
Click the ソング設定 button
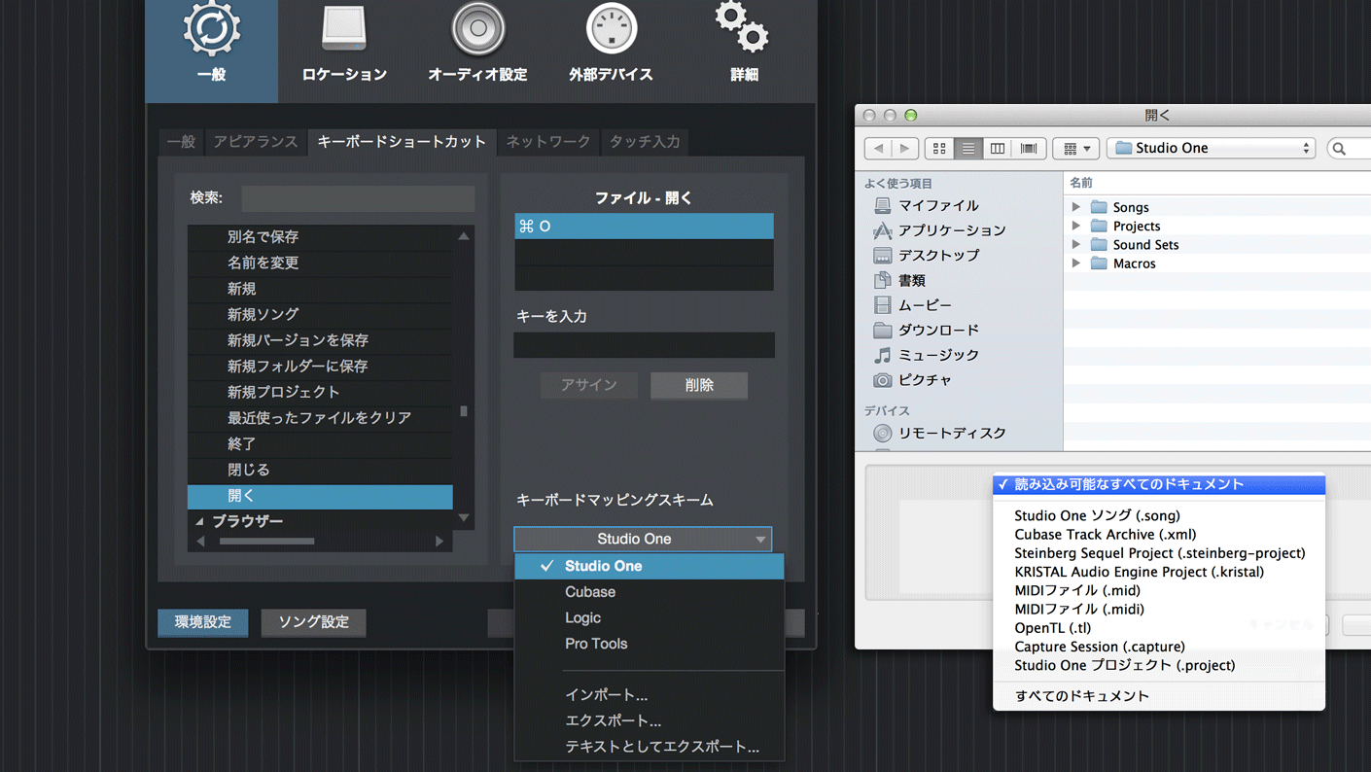coord(313,622)
